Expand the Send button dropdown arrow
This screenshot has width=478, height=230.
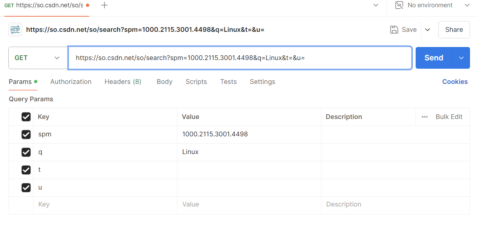(x=461, y=58)
